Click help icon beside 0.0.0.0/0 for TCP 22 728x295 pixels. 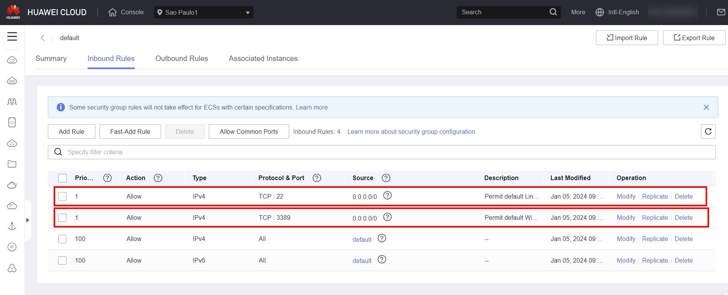(x=388, y=196)
